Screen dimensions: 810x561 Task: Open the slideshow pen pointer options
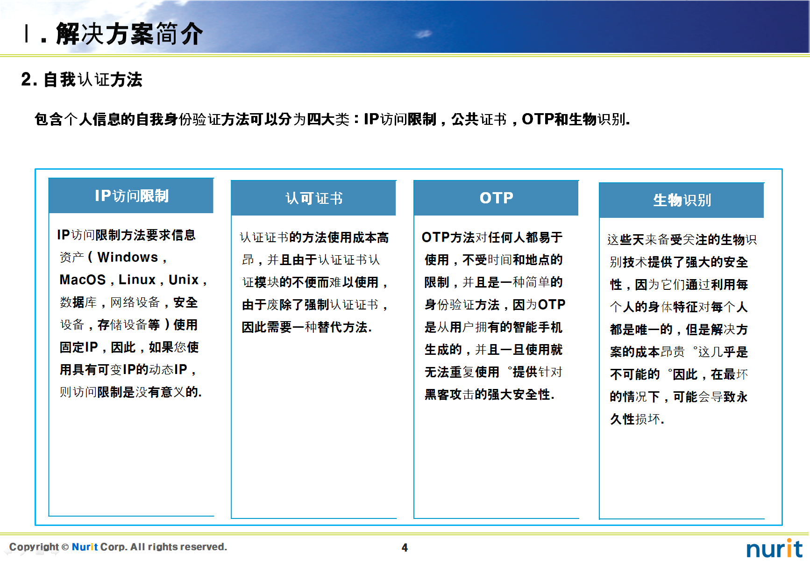[23, 552]
